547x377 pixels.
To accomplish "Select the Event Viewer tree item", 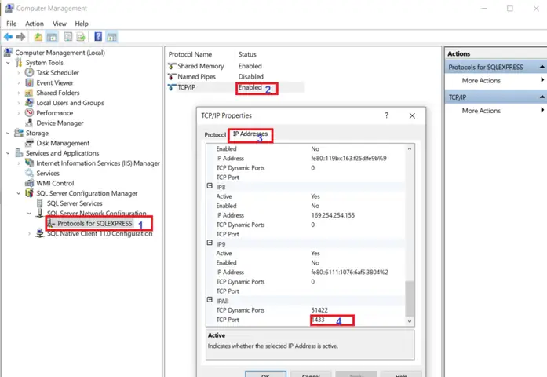I will (x=55, y=82).
